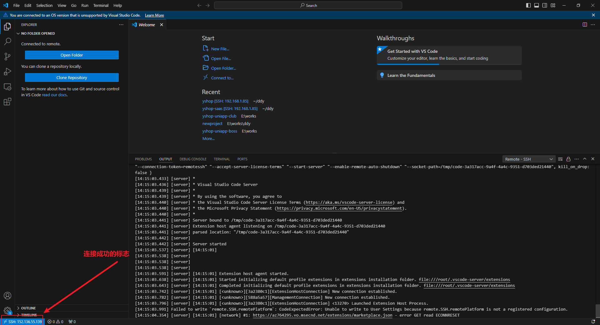The image size is (600, 325).
Task: Open the Terminal menu
Action: (101, 5)
